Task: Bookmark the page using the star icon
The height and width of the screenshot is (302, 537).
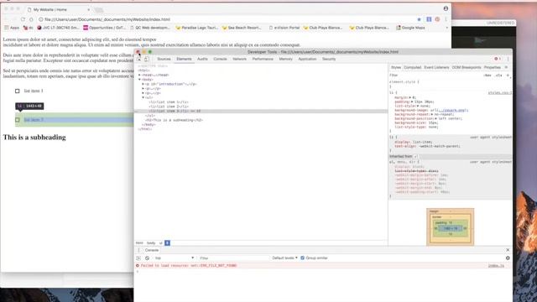Action: click(x=419, y=19)
